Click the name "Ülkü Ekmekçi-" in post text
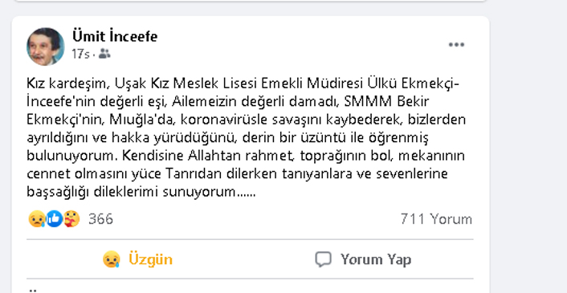Viewport: 567px width, 293px height. click(414, 83)
